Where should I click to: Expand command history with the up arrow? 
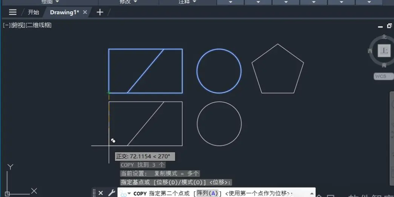click(311, 193)
